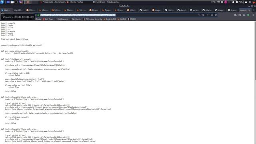Click the Save to Pocket icon
Screen dimensions: 256x144
(212, 15)
